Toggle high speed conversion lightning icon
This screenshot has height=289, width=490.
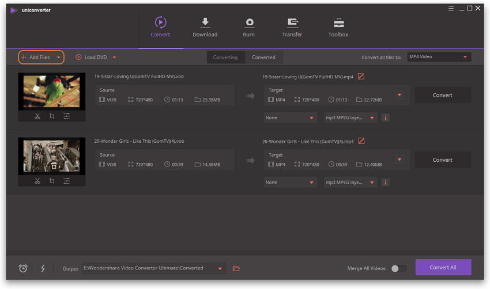click(43, 268)
